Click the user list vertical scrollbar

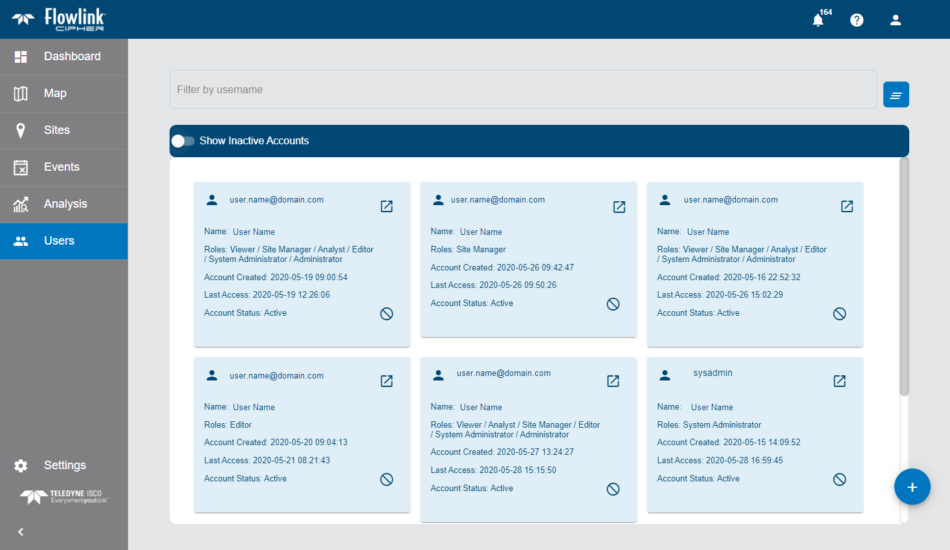click(904, 277)
